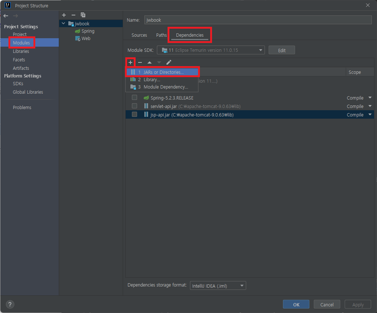Add a dependency with plus button
The image size is (377, 313).
(130, 62)
